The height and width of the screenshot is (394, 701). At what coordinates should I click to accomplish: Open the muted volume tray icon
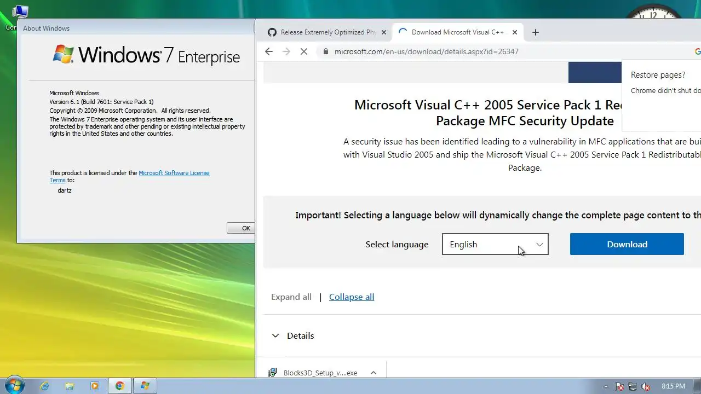point(646,386)
